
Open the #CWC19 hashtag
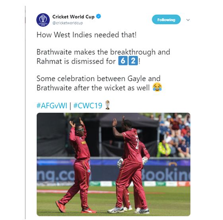click(88, 106)
